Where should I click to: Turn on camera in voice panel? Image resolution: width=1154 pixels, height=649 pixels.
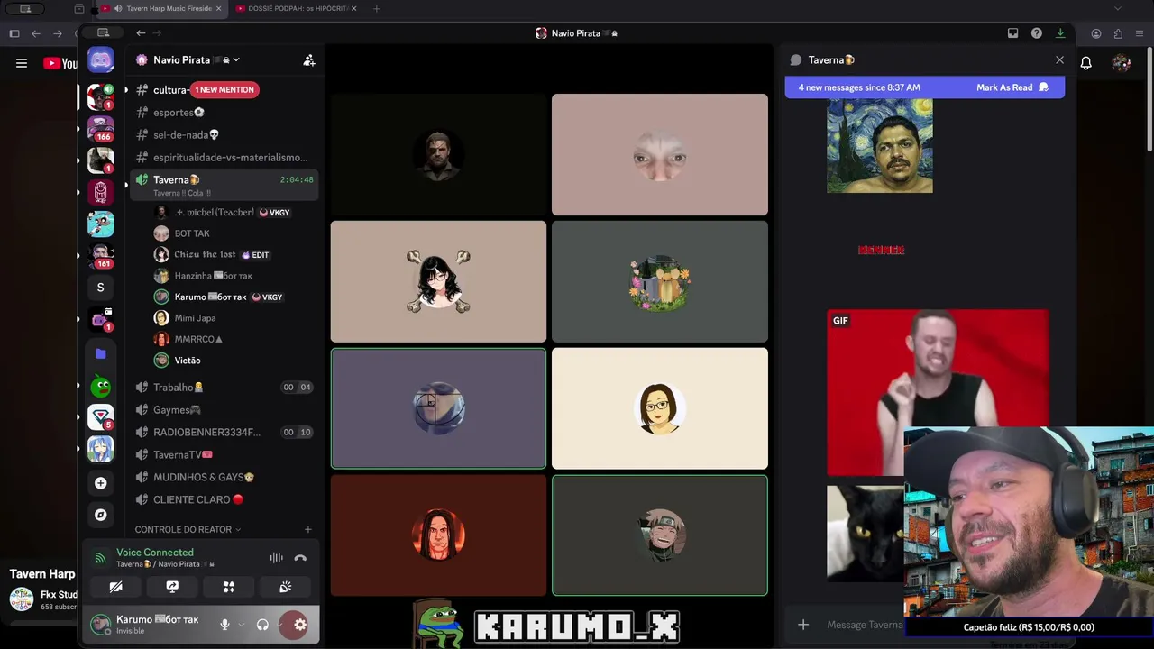point(115,587)
